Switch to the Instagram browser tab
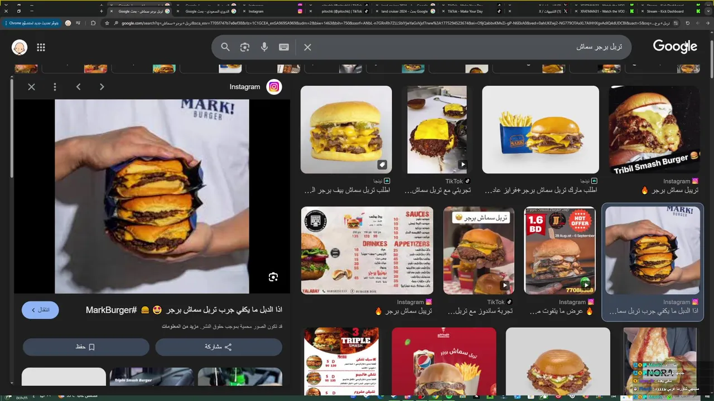Viewport: 714px width, 401px height. (273, 11)
